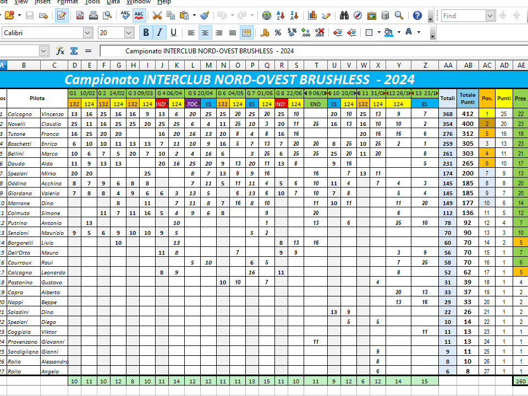This screenshot has width=528, height=396.
Task: Open the Window menu
Action: click(x=139, y=2)
